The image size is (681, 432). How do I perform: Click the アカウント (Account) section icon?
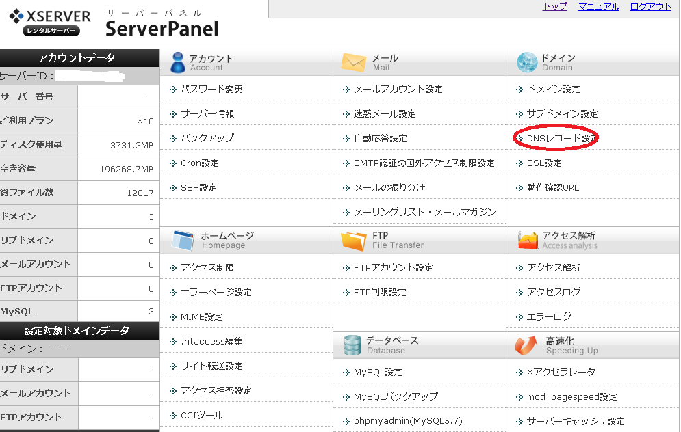(177, 62)
